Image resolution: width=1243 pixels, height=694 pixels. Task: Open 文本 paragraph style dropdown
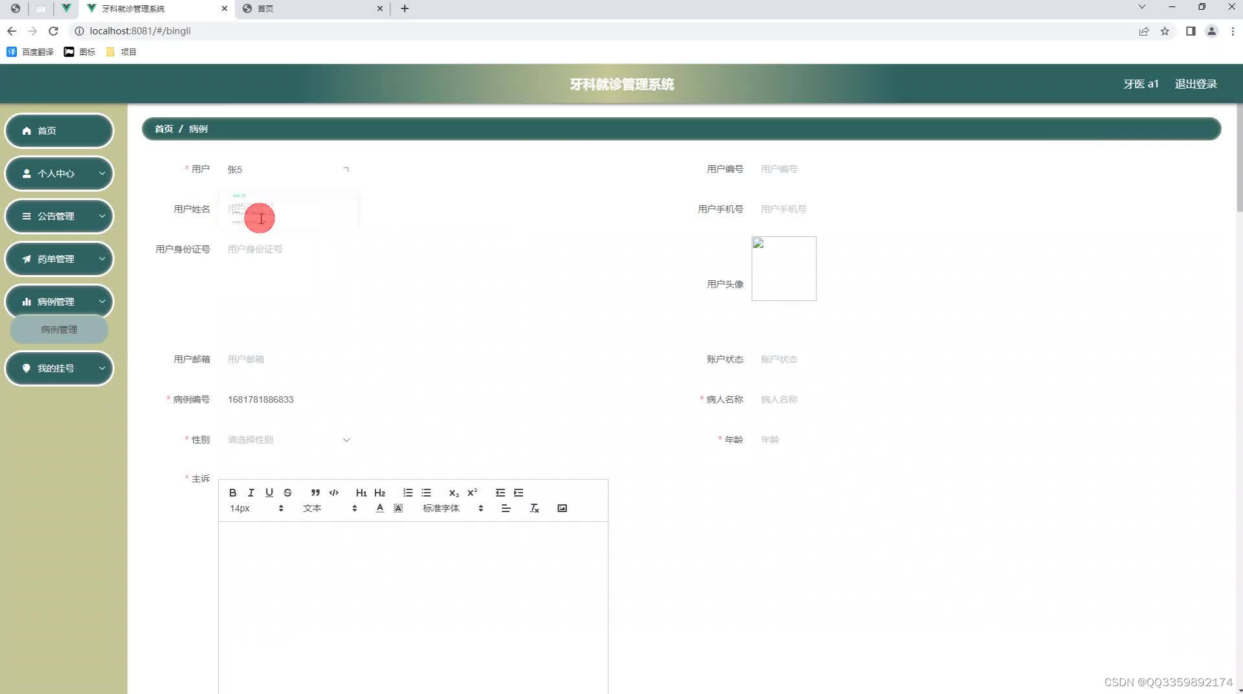[330, 508]
